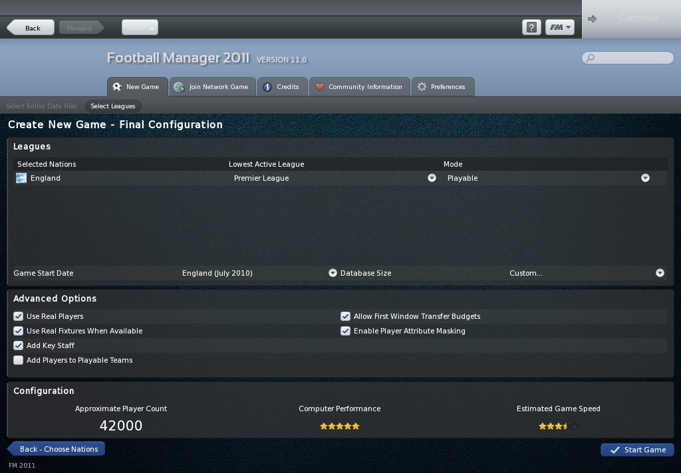The image size is (681, 473).
Task: Uncheck the Add Key Staff option
Action: tap(18, 345)
